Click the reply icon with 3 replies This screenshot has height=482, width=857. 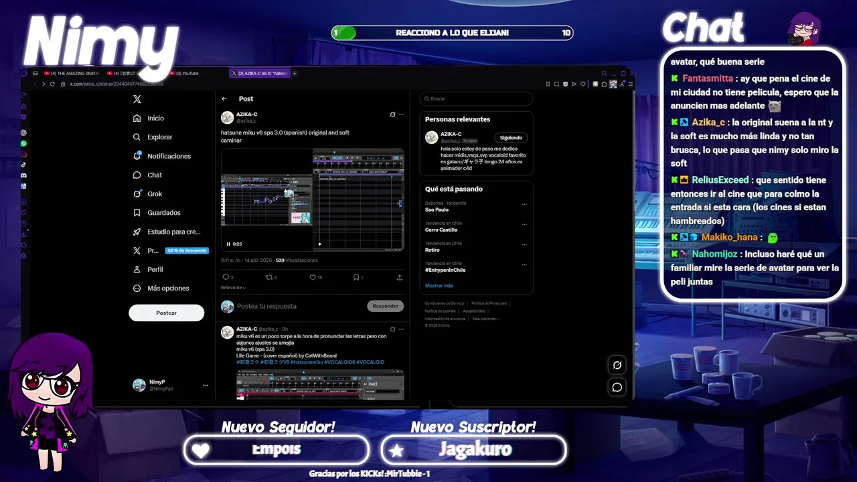coord(226,277)
